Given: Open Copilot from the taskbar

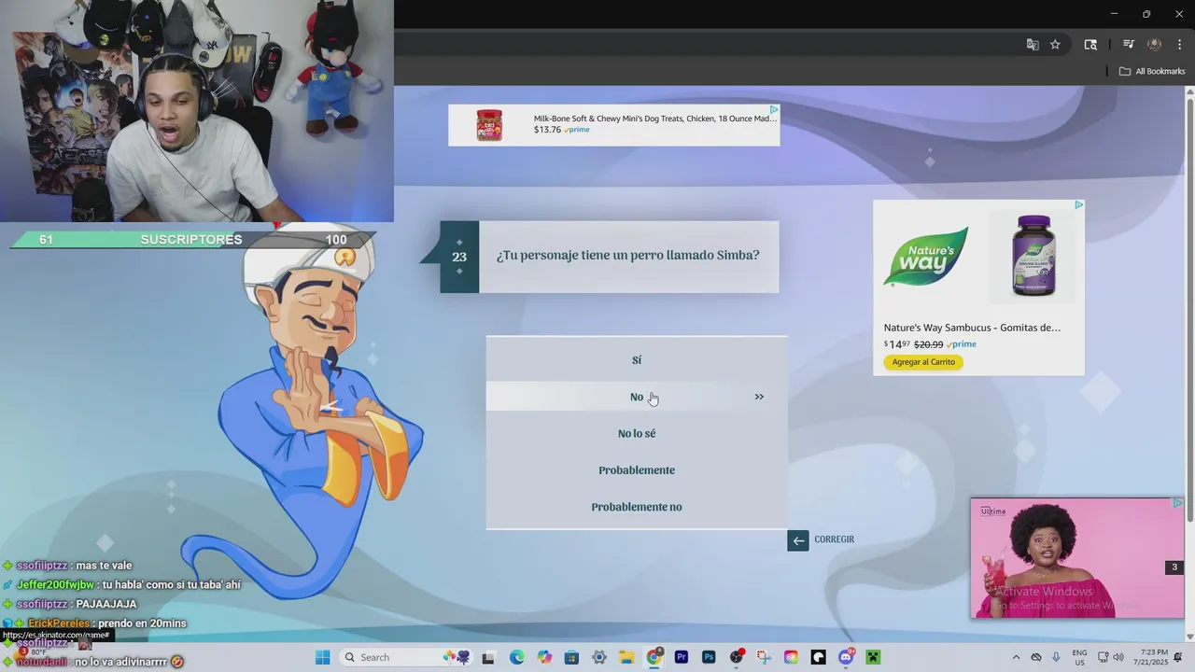Looking at the screenshot, I should point(544,657).
